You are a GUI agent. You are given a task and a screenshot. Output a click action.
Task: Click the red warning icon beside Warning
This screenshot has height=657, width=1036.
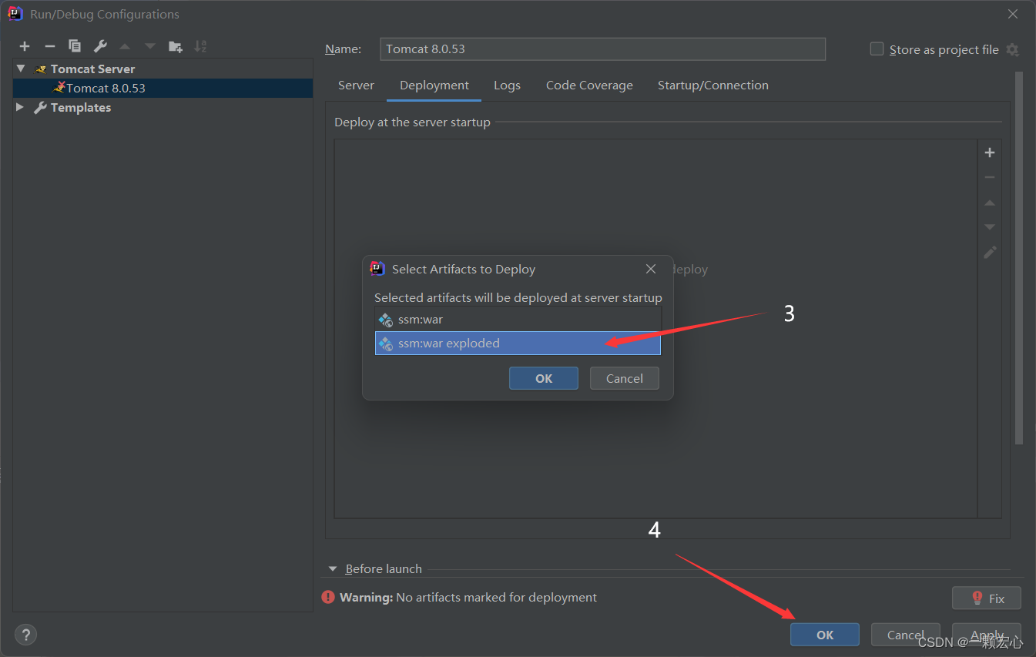(x=328, y=597)
